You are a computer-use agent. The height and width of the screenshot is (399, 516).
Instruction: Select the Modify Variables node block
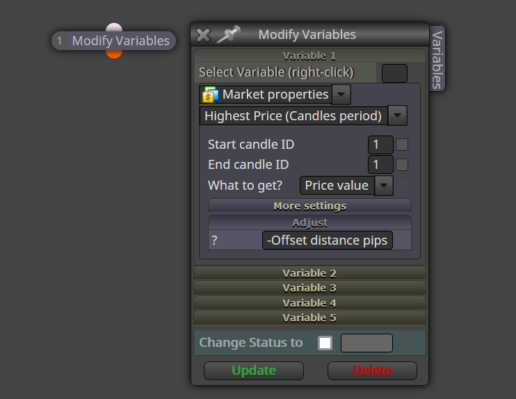[x=113, y=41]
